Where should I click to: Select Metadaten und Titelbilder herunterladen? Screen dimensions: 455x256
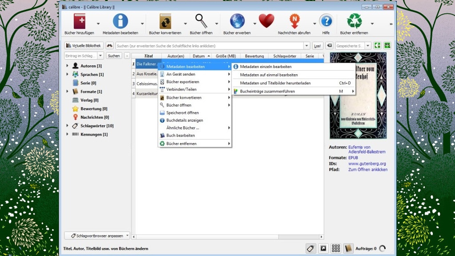point(294,83)
